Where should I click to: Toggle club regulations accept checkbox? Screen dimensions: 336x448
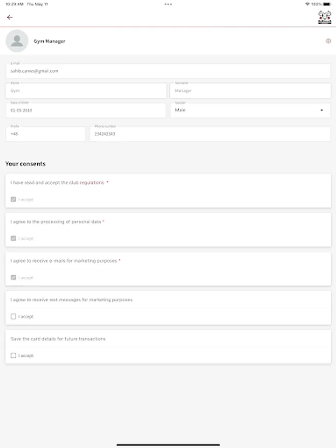point(13,200)
